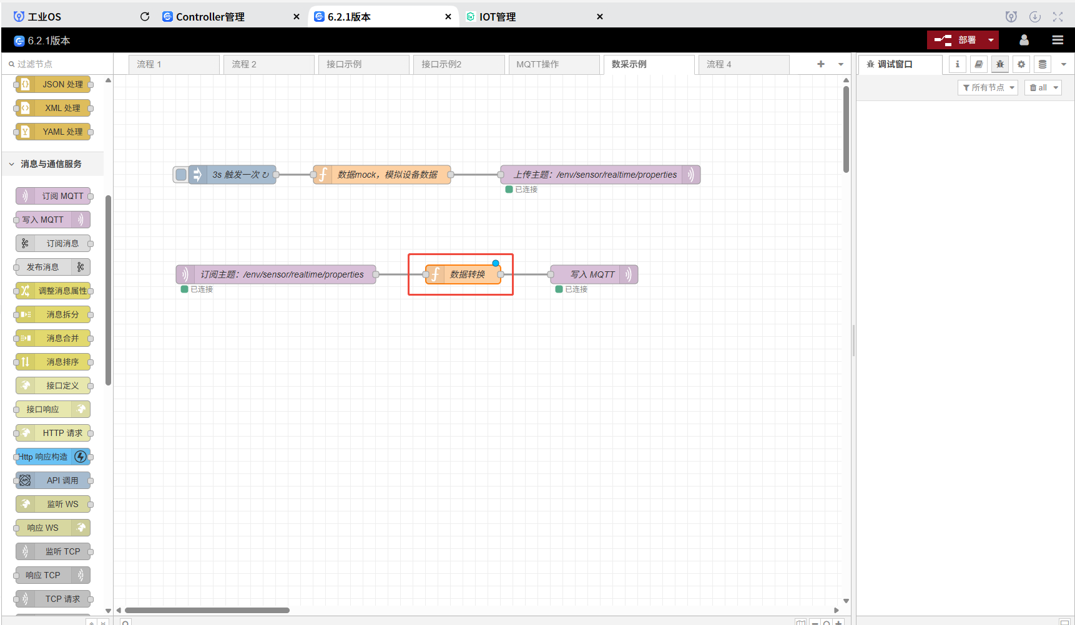Viewport: 1075px width, 625px height.
Task: Open the help book icon in sidebar
Action: point(978,64)
